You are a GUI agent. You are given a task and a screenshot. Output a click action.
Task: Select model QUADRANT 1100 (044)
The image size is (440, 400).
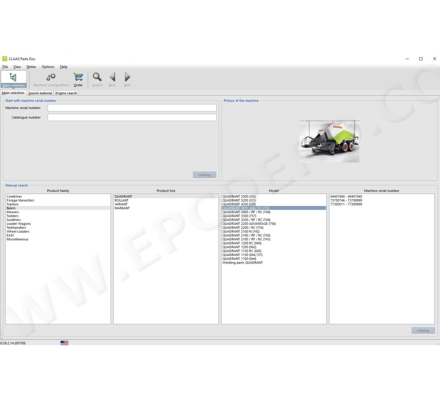(x=274, y=259)
